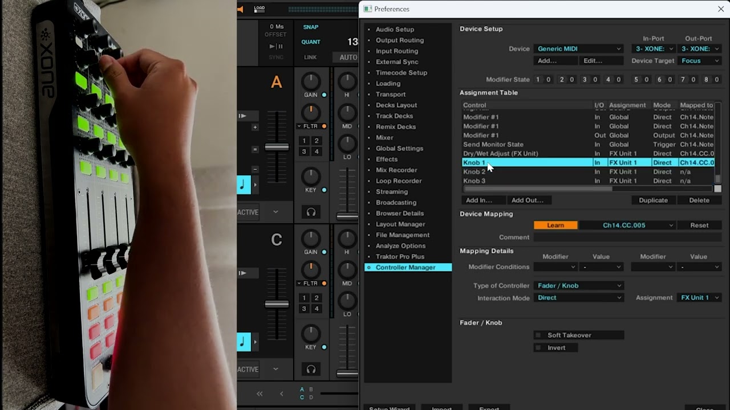Screen dimensions: 730x410
Task: Enable the Soft Takeover checkbox
Action: tap(537, 335)
